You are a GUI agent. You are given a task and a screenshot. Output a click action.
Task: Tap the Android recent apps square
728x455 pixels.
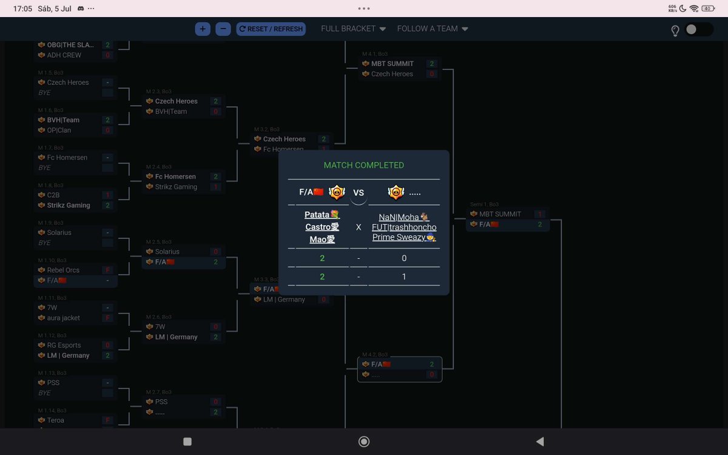pyautogui.click(x=187, y=442)
